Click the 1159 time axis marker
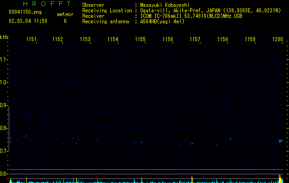Viewport: 289px width, 183px height. [250, 39]
